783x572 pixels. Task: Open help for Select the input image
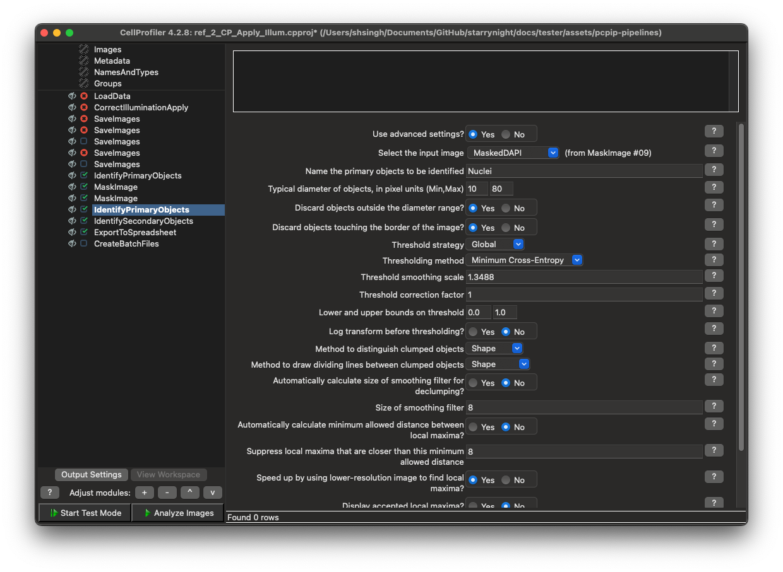tap(714, 151)
